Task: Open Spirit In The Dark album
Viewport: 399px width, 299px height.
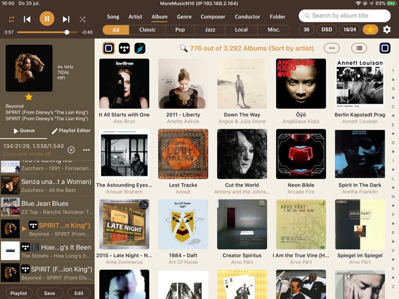Action: (x=360, y=154)
